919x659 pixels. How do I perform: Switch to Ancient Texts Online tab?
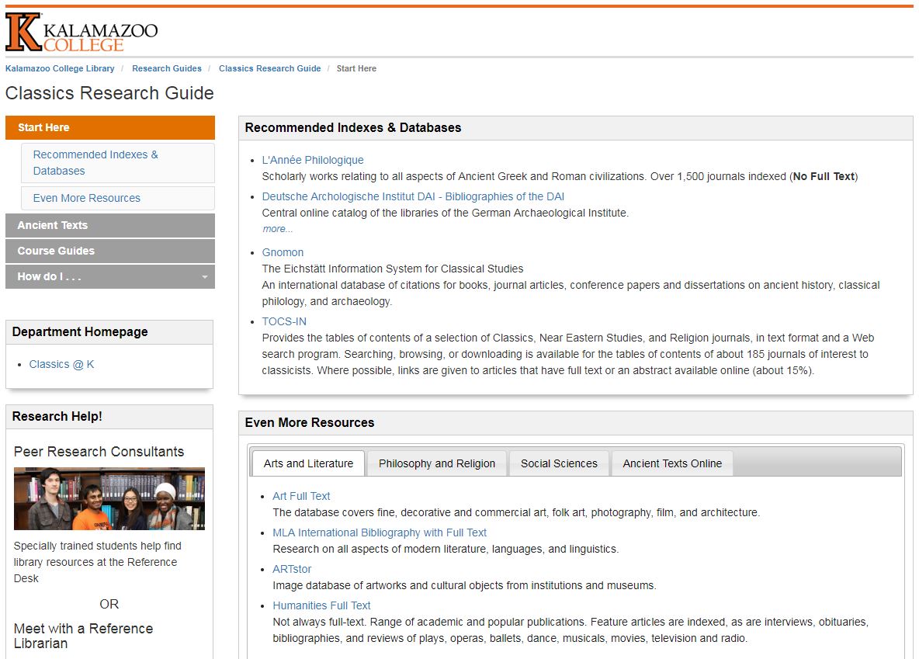pyautogui.click(x=672, y=463)
